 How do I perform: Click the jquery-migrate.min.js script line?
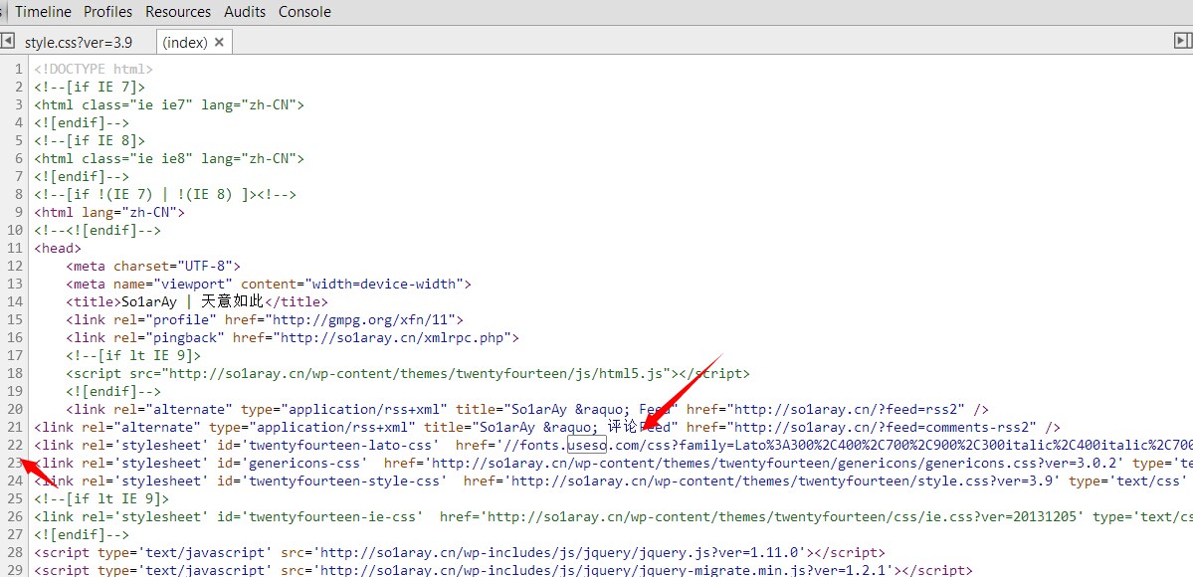coord(503,571)
